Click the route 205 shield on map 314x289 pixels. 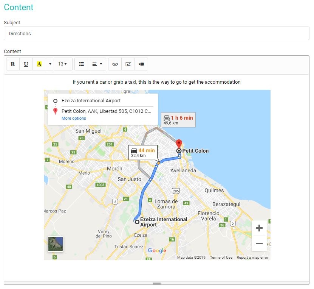(x=176, y=191)
